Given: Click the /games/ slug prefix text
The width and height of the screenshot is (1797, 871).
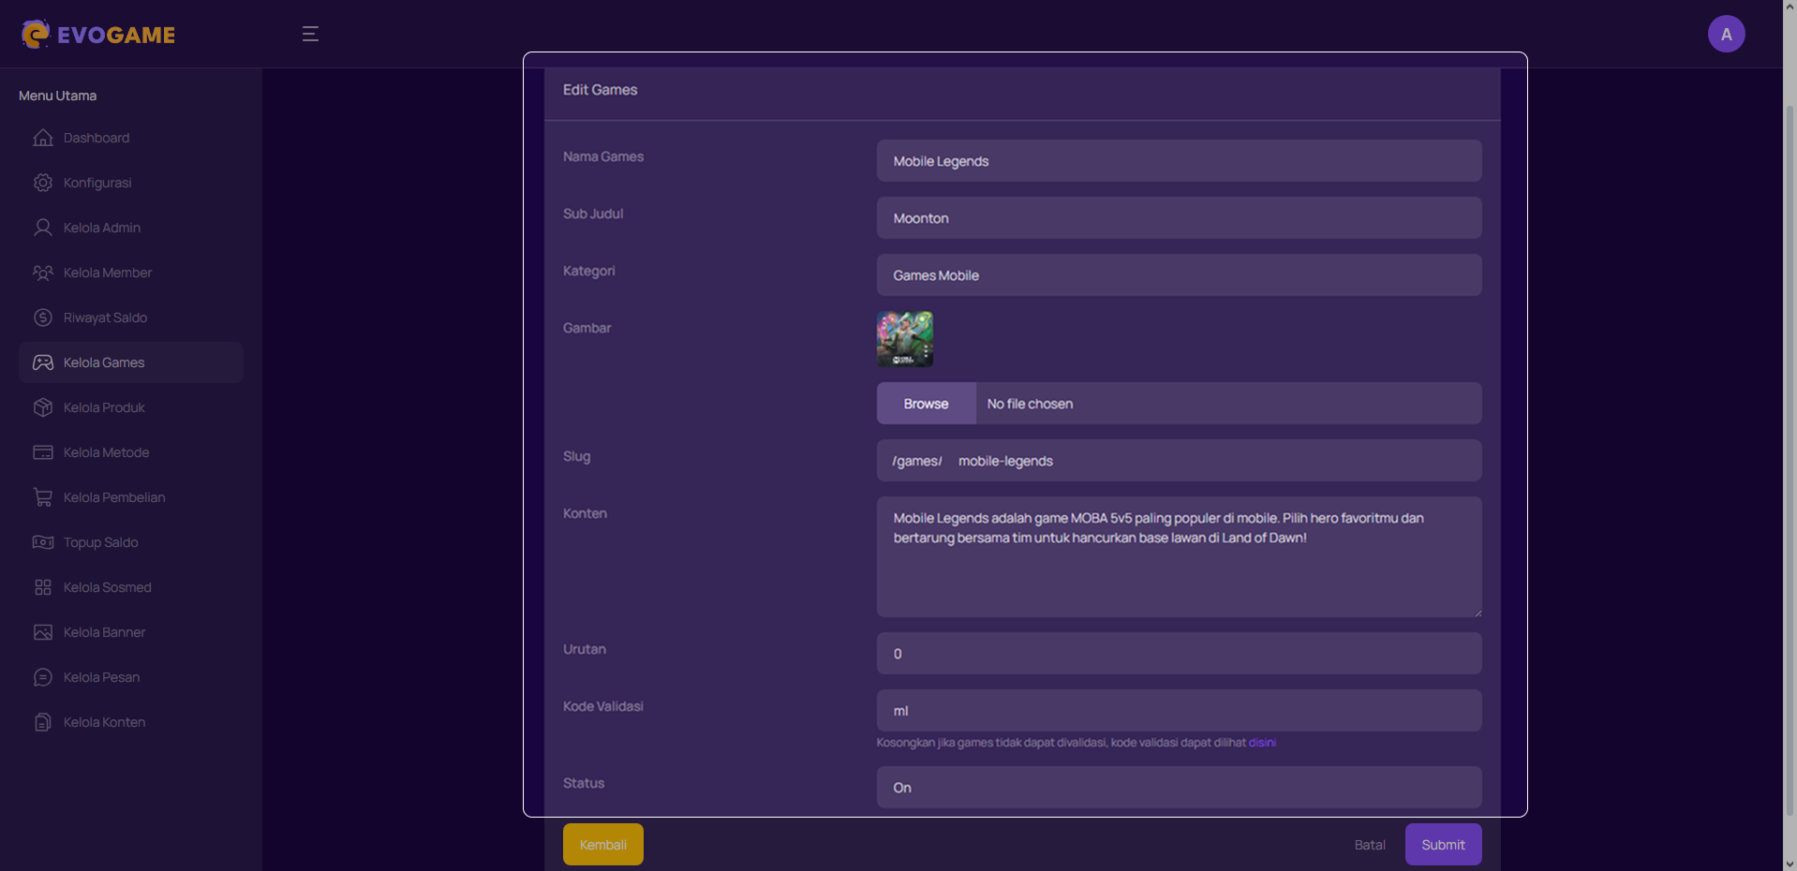Looking at the screenshot, I should (917, 461).
